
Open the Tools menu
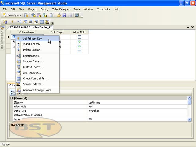[x=77, y=9]
